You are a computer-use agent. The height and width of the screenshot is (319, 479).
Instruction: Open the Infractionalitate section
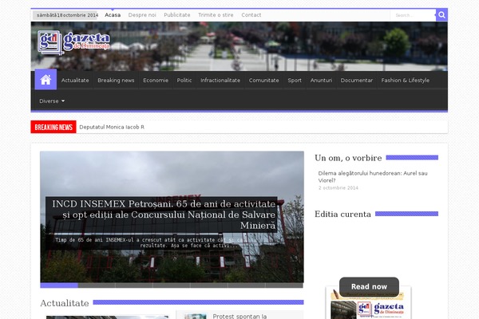click(x=220, y=81)
